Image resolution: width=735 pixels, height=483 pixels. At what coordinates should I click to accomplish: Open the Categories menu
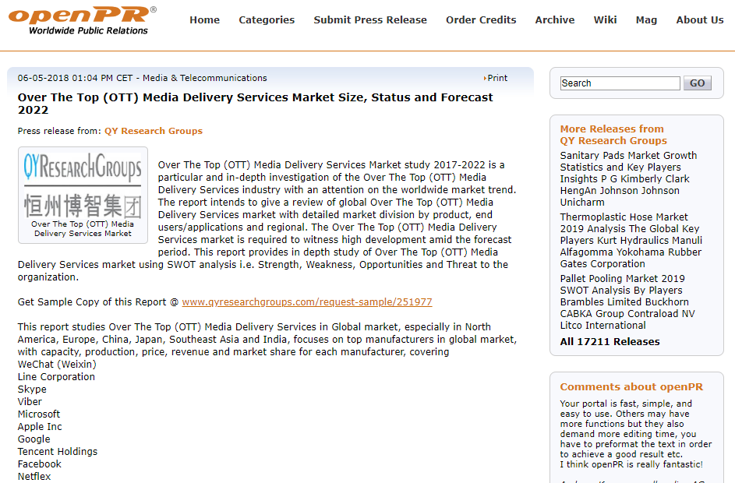coord(267,20)
